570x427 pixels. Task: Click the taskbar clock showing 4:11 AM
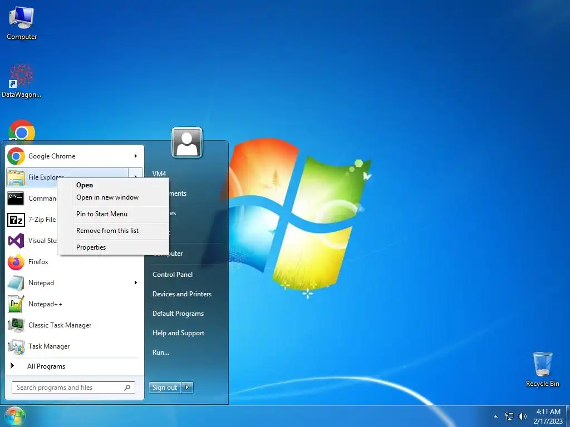[548, 412]
